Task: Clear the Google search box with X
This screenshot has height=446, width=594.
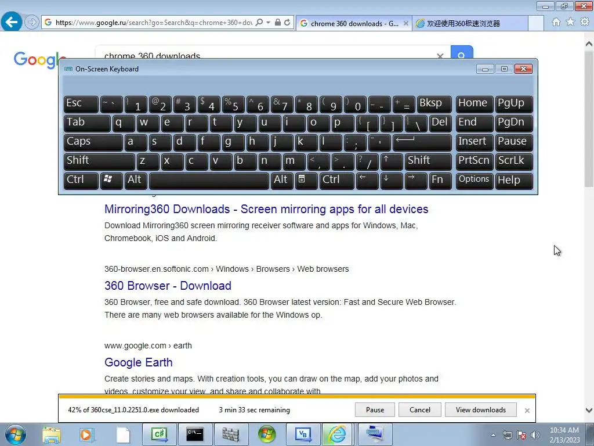Action: [x=440, y=56]
